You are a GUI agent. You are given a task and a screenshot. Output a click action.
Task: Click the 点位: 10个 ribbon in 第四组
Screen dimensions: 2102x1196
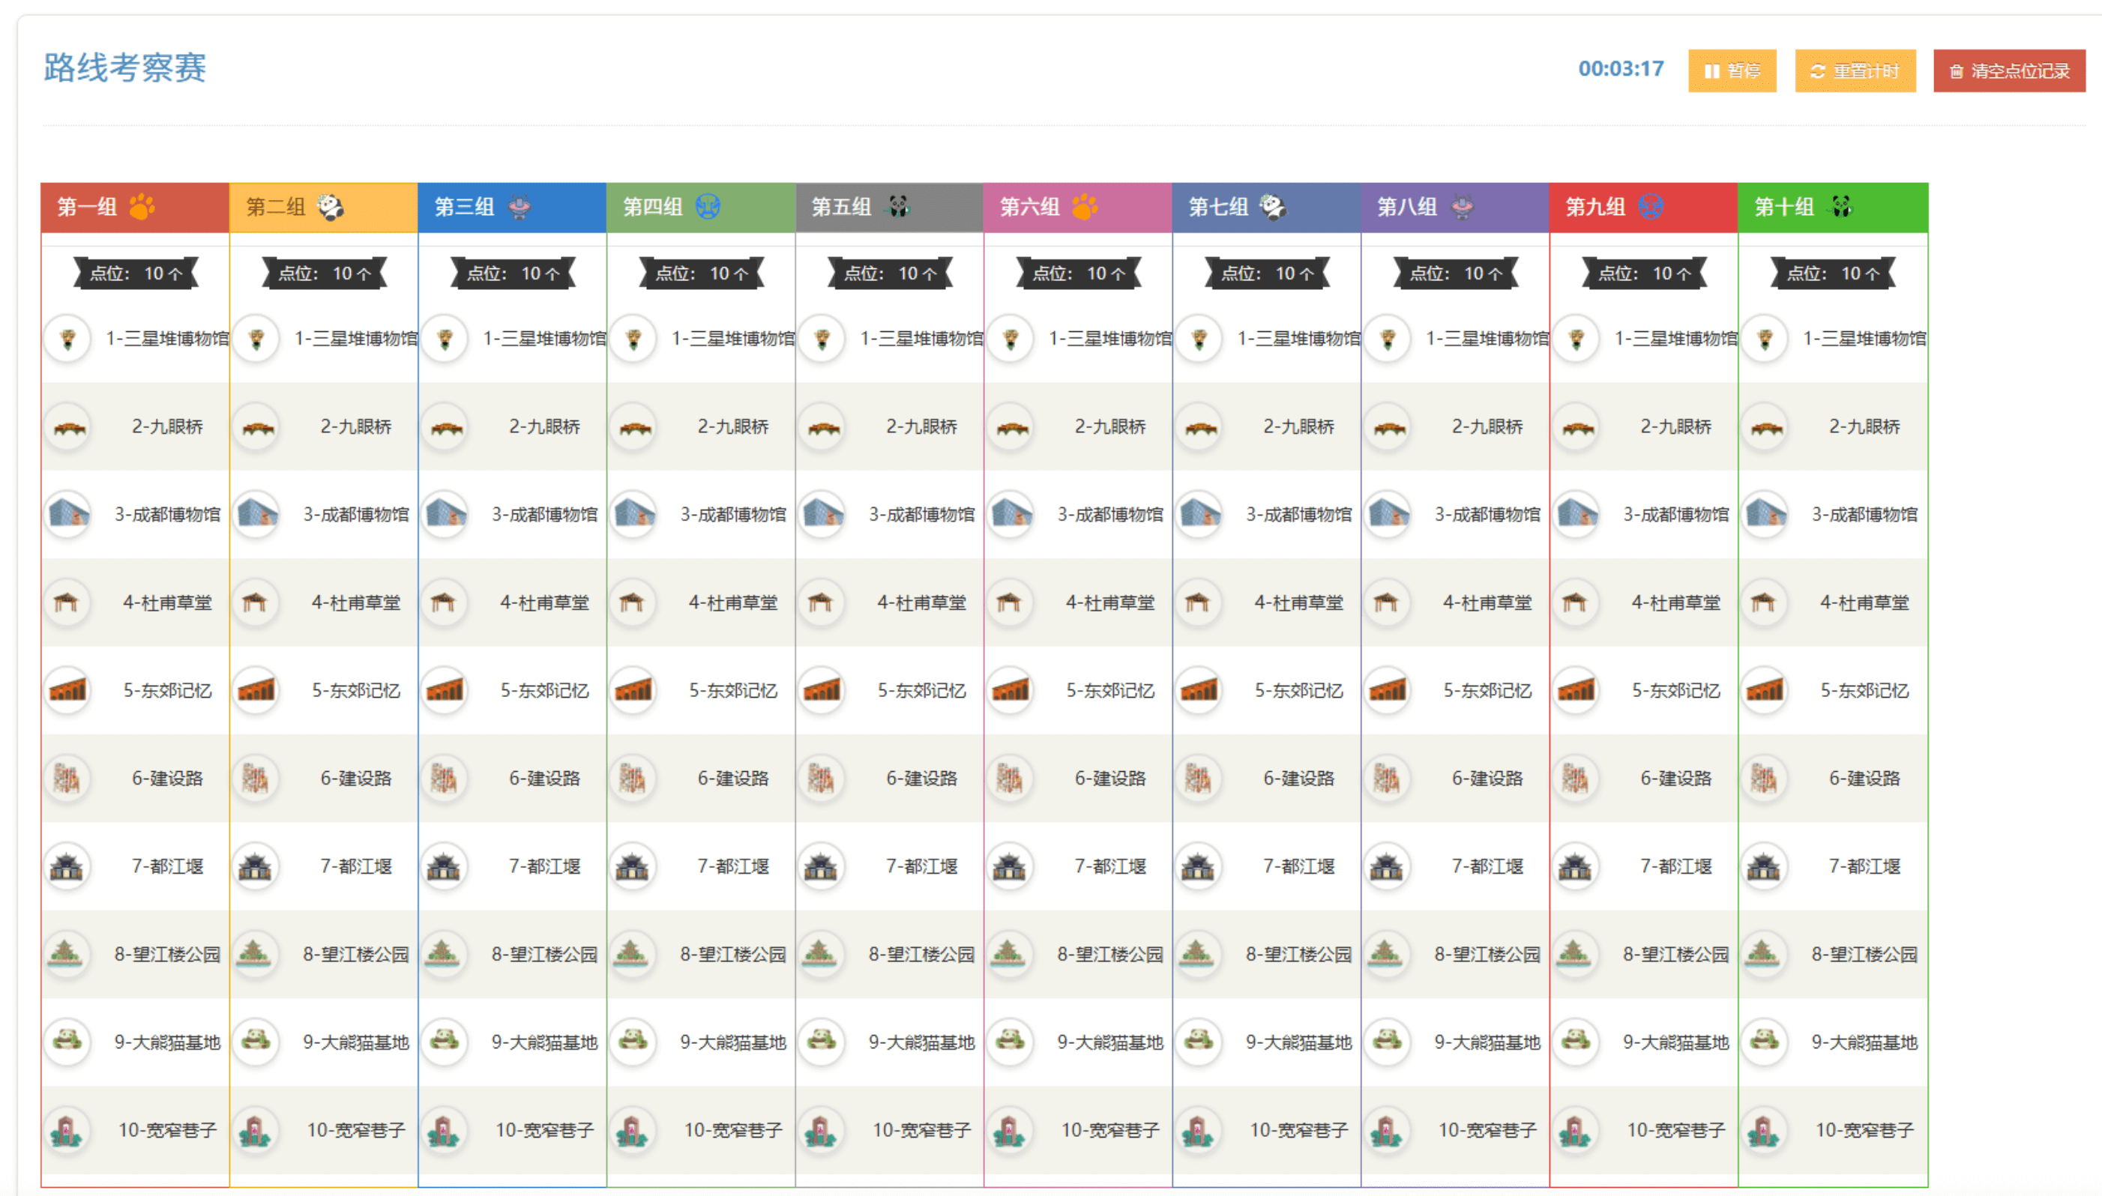701,274
